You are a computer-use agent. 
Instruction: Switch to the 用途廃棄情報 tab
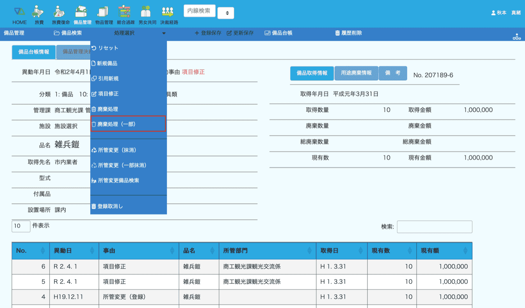click(x=356, y=73)
